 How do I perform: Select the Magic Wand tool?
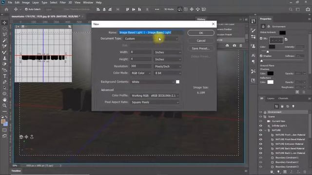[x=4, y=40]
